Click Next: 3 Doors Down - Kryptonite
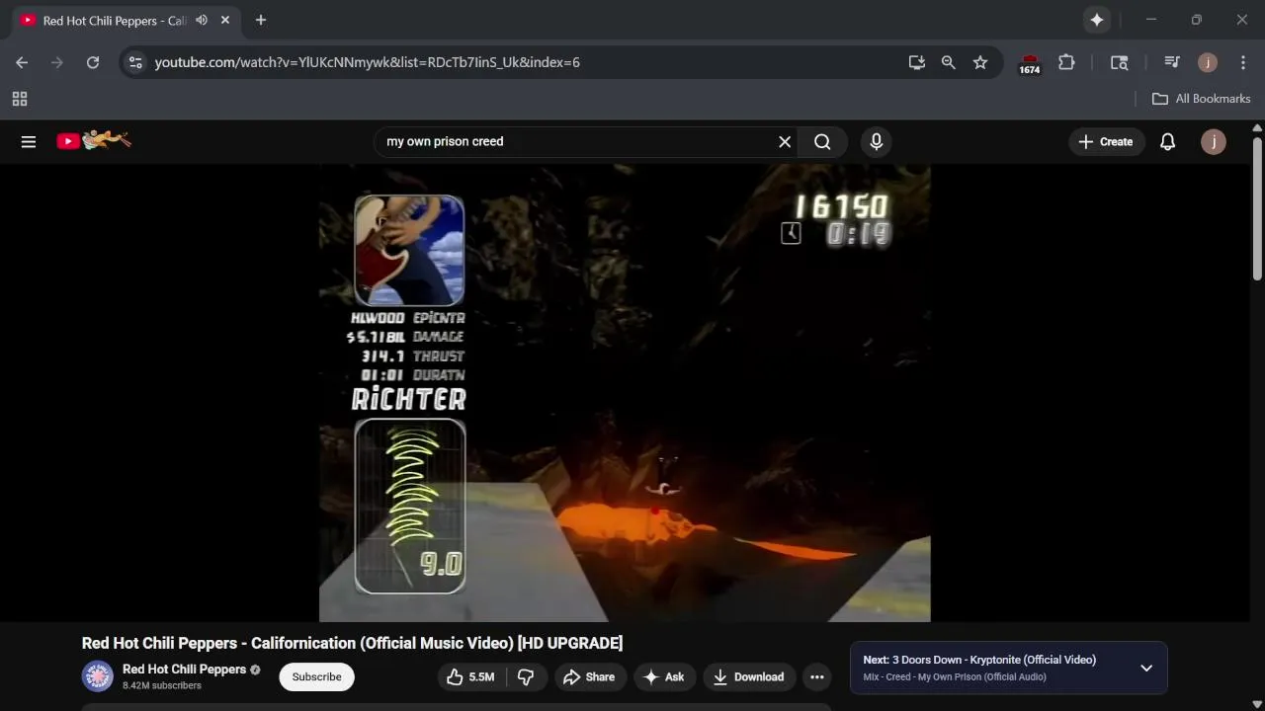The width and height of the screenshot is (1265, 711). click(x=979, y=660)
